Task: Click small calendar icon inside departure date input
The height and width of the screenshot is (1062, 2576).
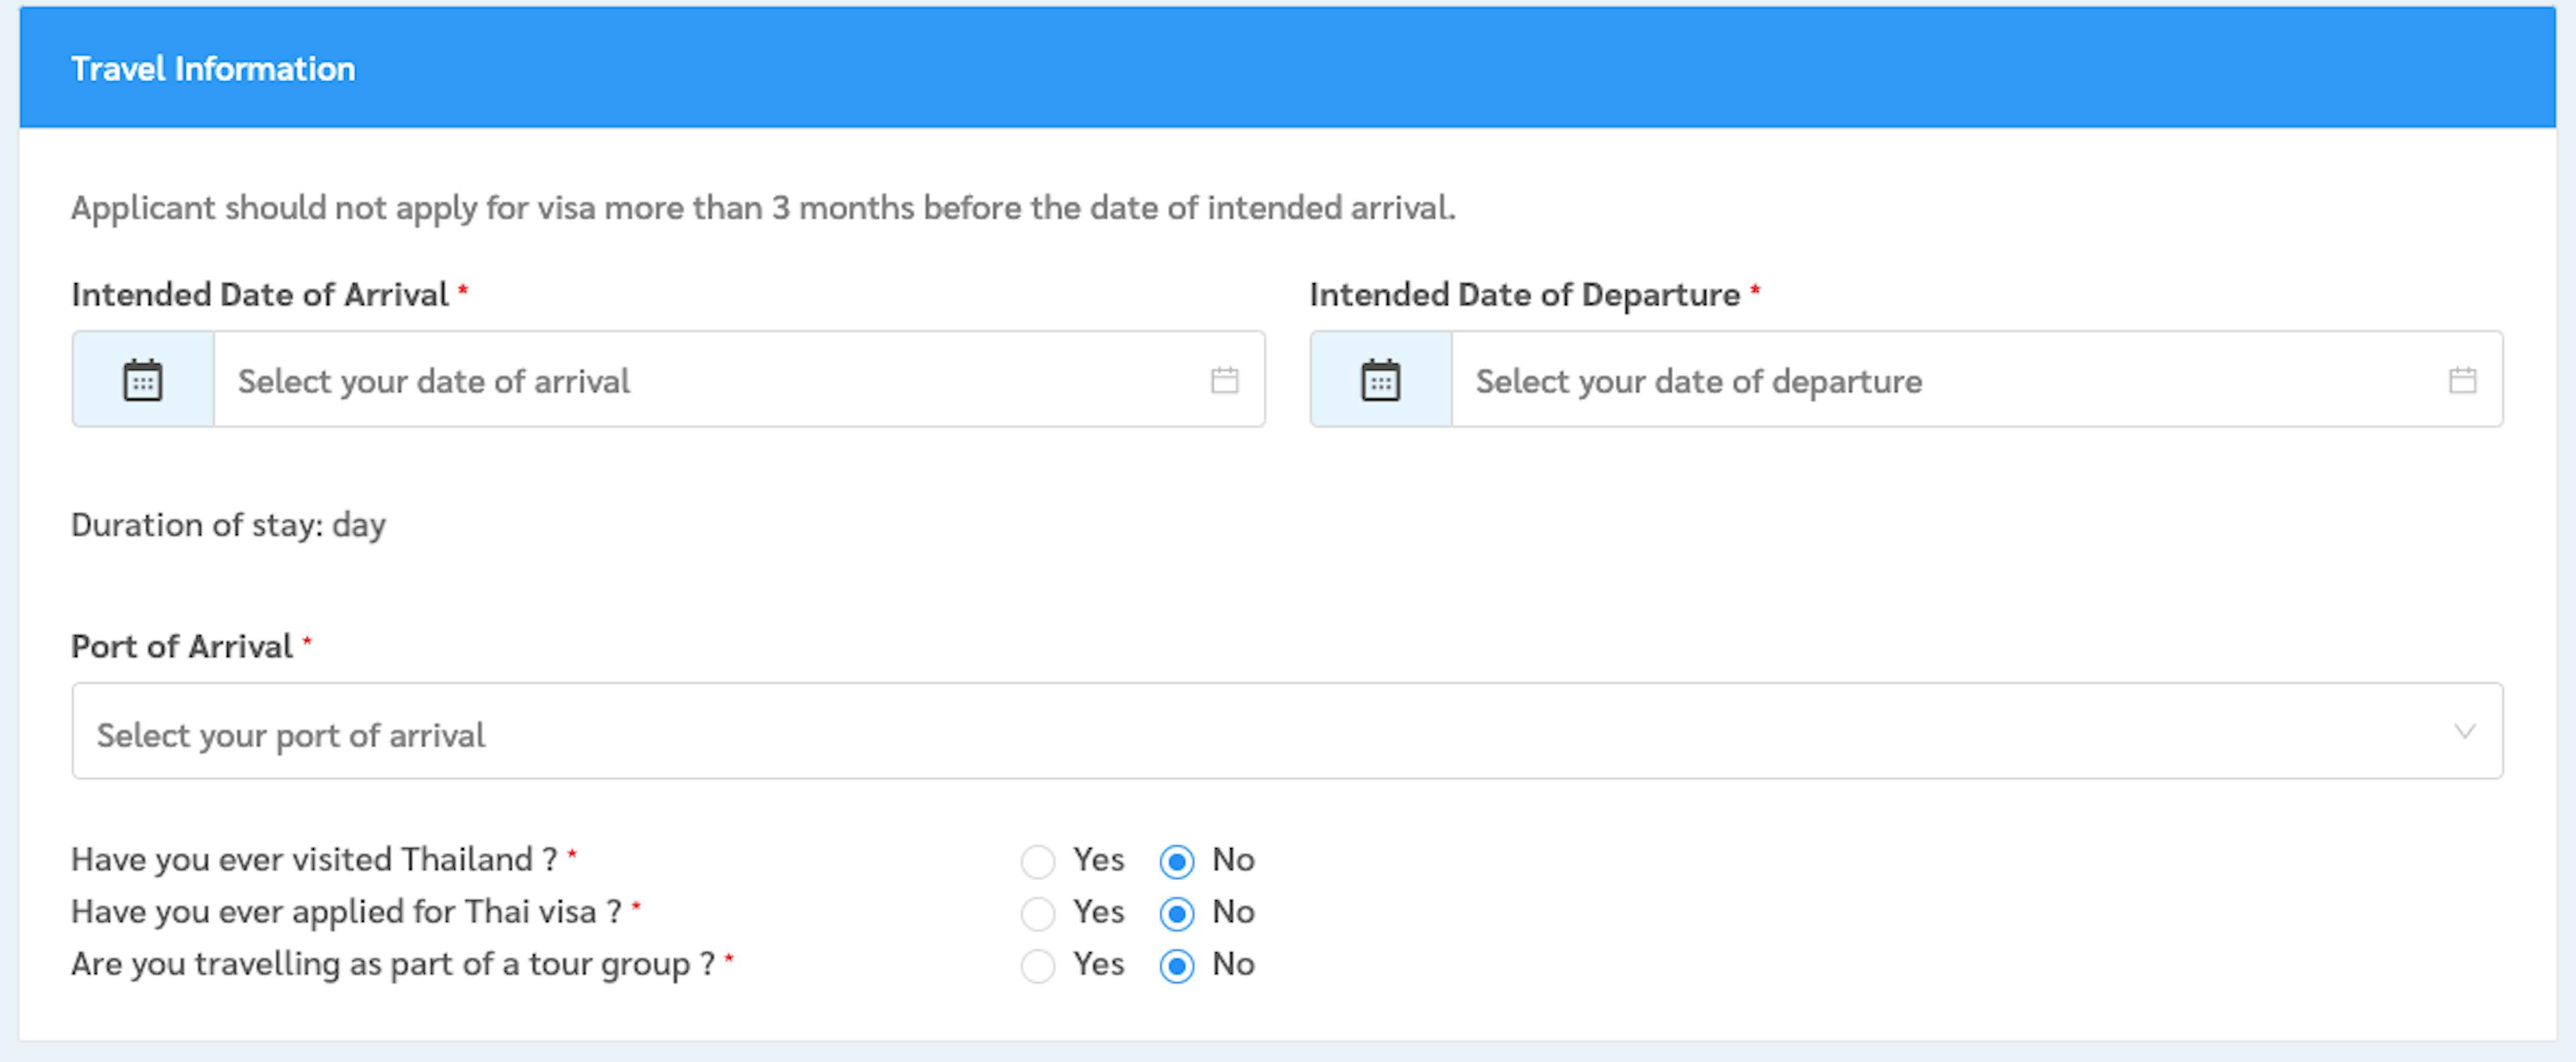Action: [x=2462, y=380]
